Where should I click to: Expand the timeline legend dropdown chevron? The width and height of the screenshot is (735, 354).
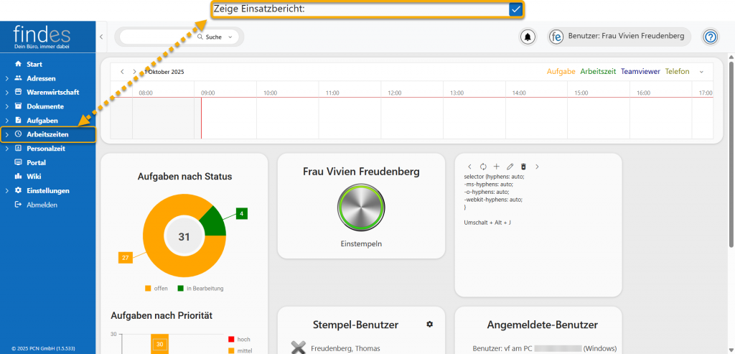point(701,72)
